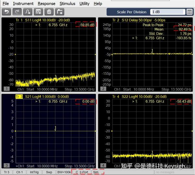Click the Scale Per Division input field
The width and height of the screenshot is (195, 175).
coord(167,12)
